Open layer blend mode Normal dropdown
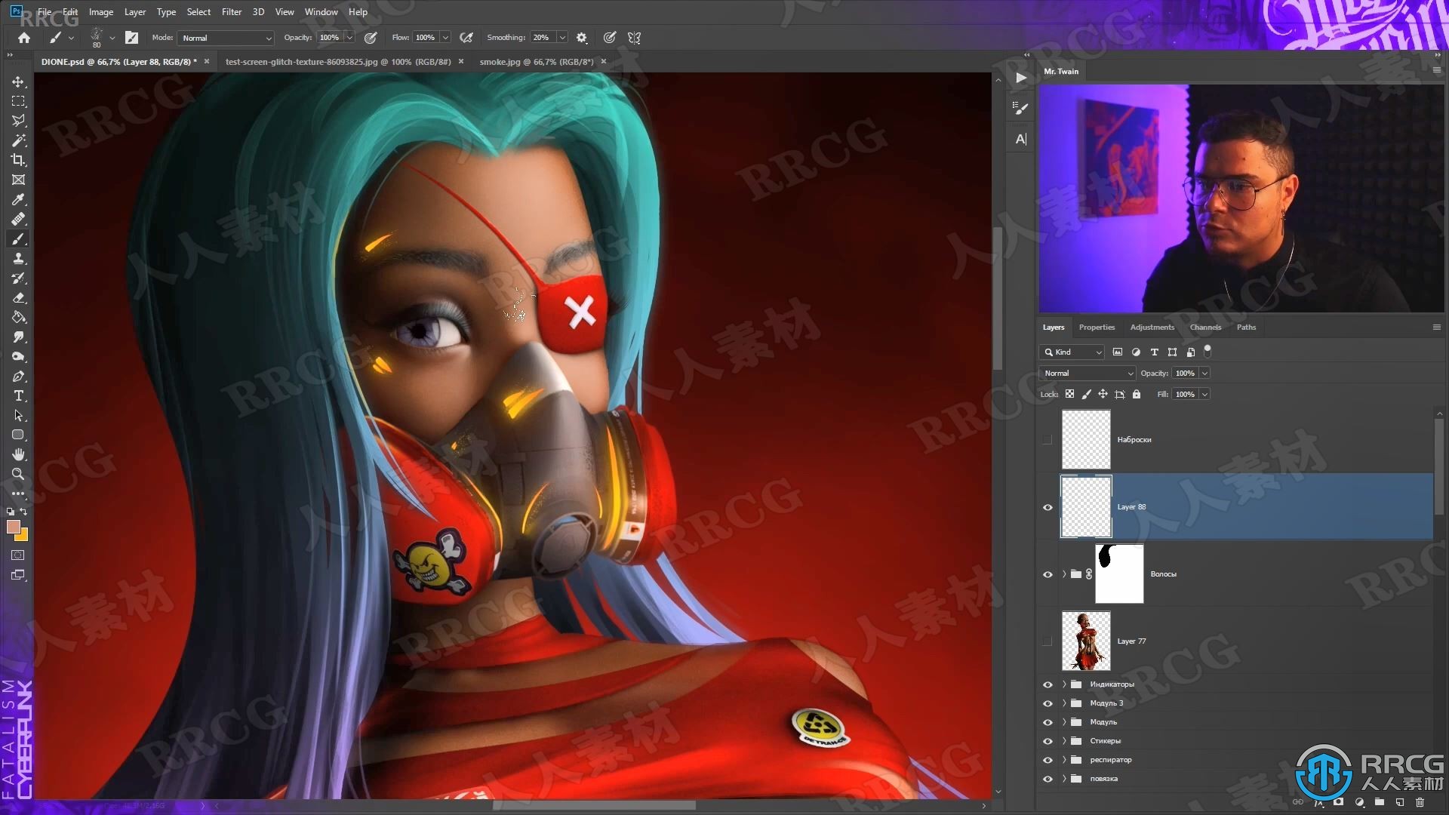This screenshot has width=1449, height=815. [1088, 374]
